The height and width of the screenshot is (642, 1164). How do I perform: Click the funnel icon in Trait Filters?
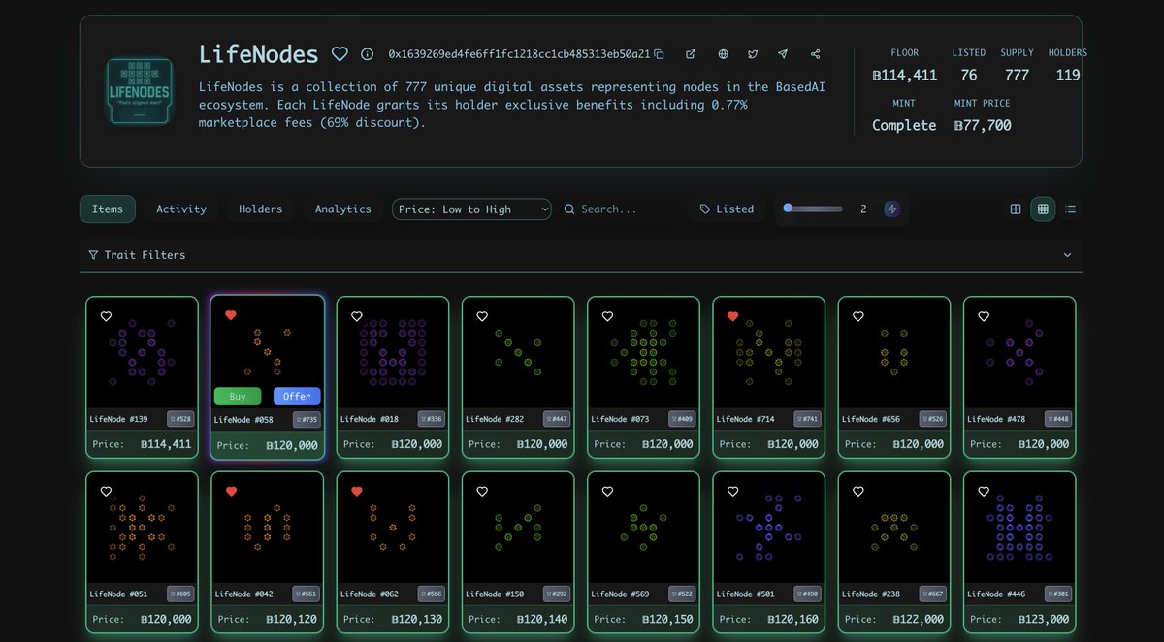coord(93,255)
